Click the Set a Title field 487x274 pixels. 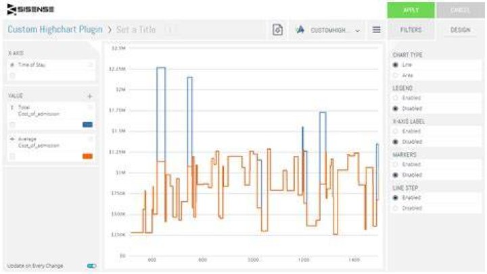[136, 30]
